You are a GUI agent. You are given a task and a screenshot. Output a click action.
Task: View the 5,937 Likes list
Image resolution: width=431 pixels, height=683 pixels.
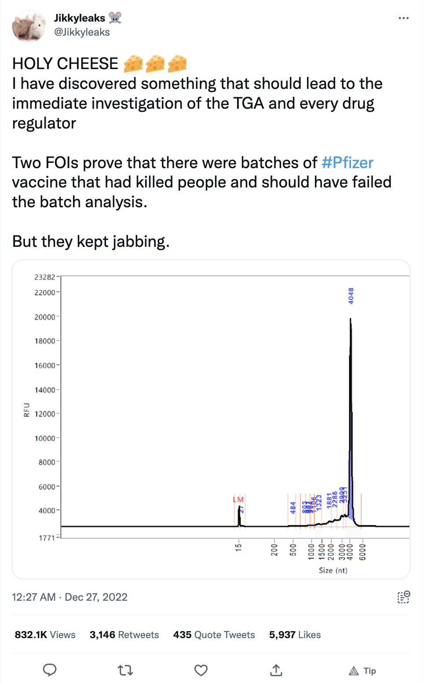pyautogui.click(x=295, y=635)
